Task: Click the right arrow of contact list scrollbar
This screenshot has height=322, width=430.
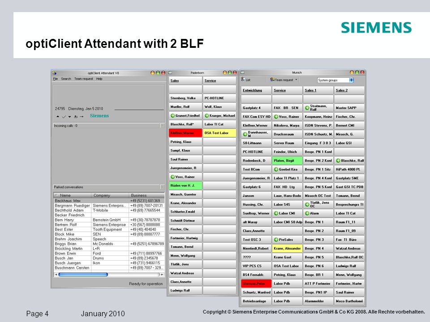Action: 162,274
